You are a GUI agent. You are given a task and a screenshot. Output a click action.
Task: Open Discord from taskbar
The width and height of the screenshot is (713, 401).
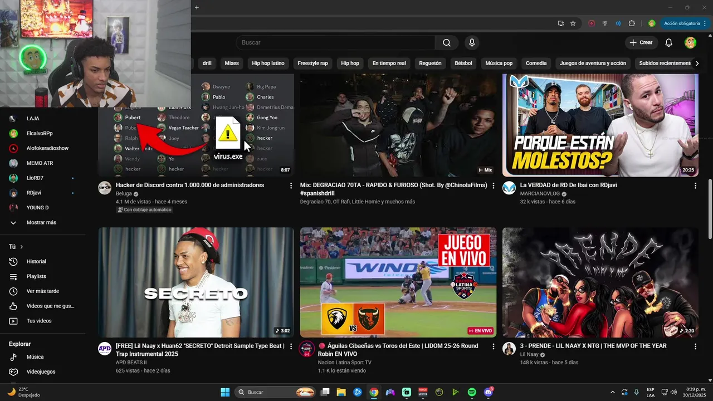pos(489,392)
